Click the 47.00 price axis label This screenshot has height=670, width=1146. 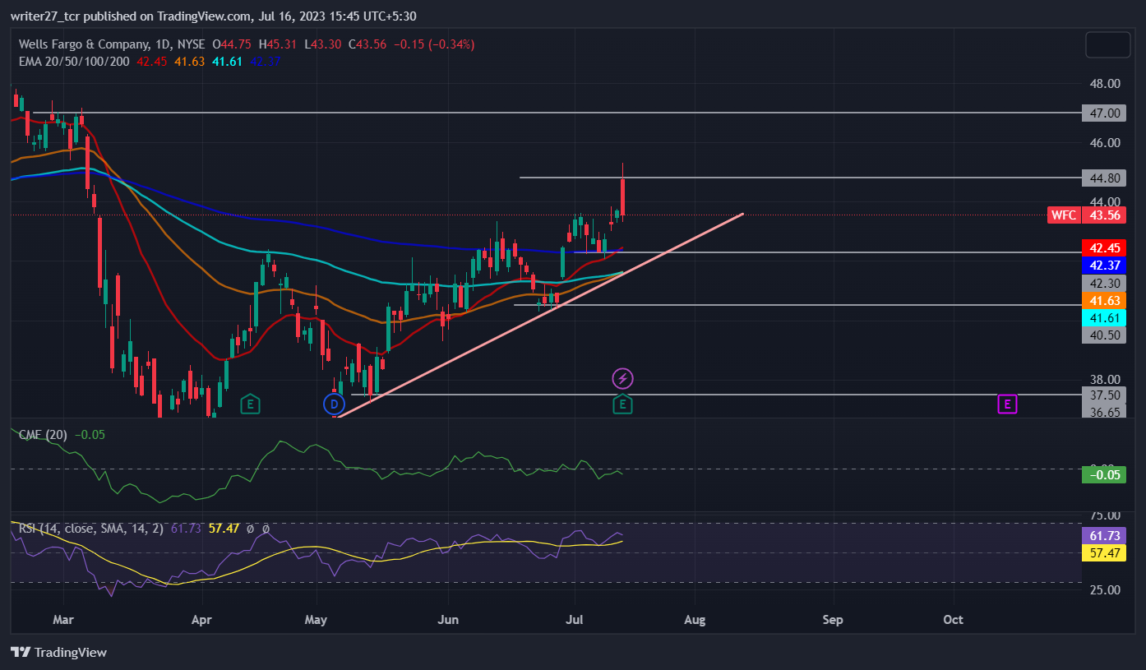tap(1104, 113)
